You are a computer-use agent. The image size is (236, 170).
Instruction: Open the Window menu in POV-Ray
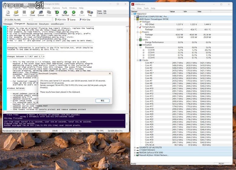coord(73,8)
